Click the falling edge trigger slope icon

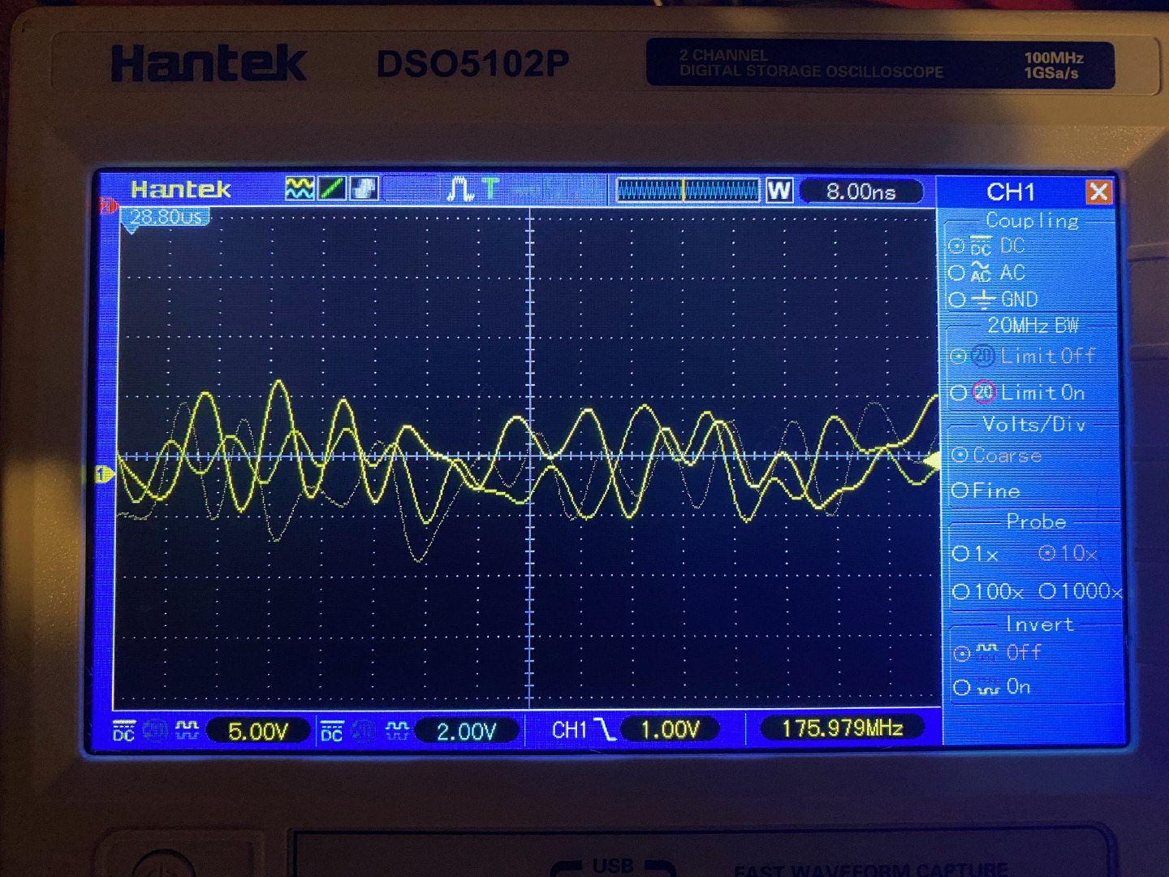tap(605, 729)
